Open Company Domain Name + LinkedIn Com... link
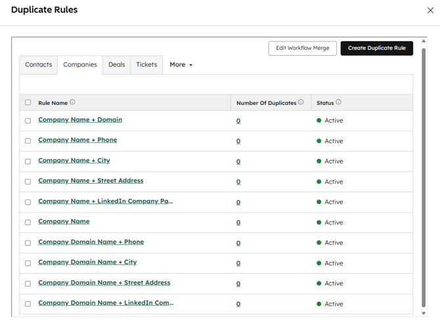The width and height of the screenshot is (440, 330). pyautogui.click(x=106, y=303)
